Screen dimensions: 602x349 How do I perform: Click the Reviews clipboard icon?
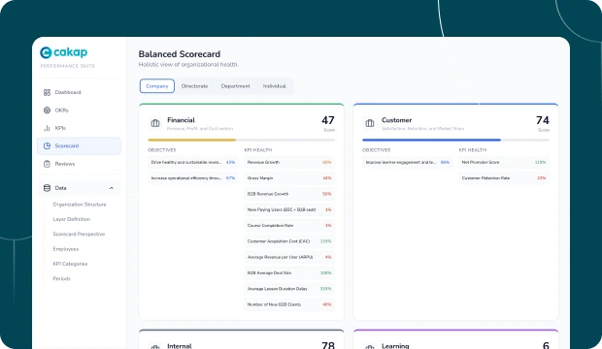(47, 164)
